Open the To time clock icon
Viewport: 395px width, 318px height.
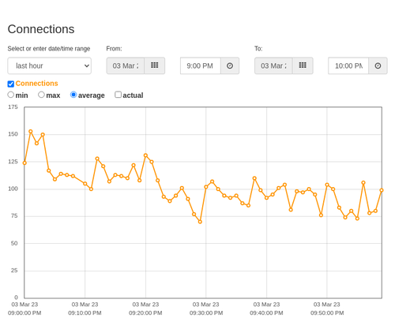[378, 65]
